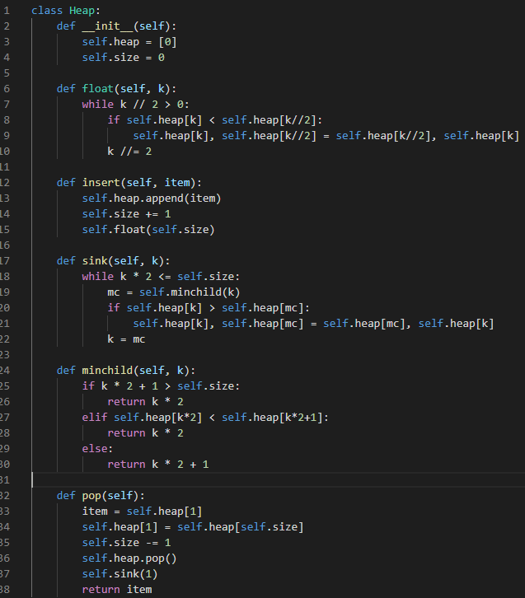525x598 pixels.
Task: Click the 'minchild' name in 'def minchild(self, k):'
Action: point(107,371)
